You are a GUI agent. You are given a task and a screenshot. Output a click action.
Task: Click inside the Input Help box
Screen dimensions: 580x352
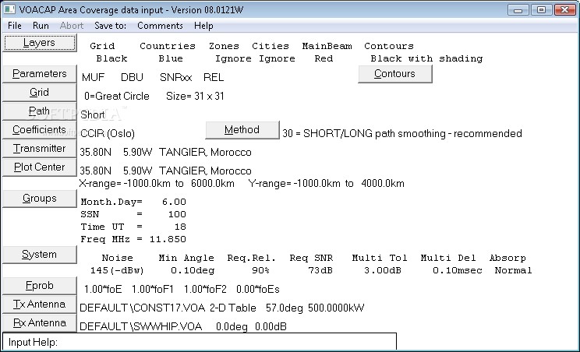point(200,342)
